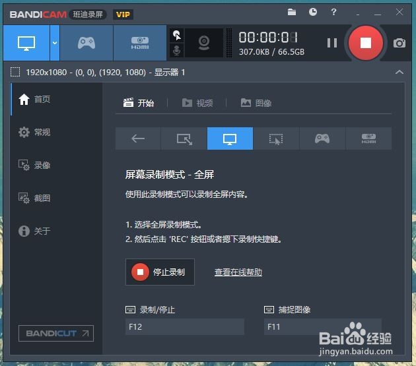416x366 pixels.
Task: Switch to 开始 tab
Action: pyautogui.click(x=139, y=103)
